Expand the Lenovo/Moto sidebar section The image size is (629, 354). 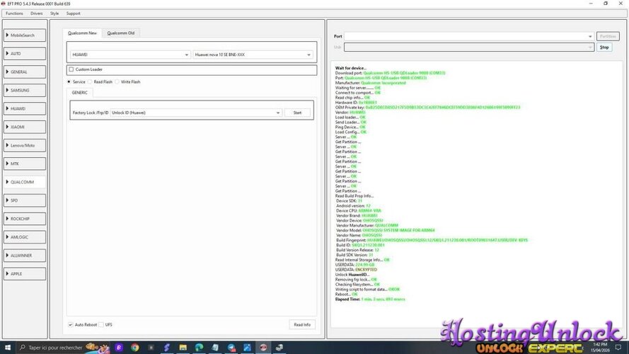pyautogui.click(x=25, y=145)
